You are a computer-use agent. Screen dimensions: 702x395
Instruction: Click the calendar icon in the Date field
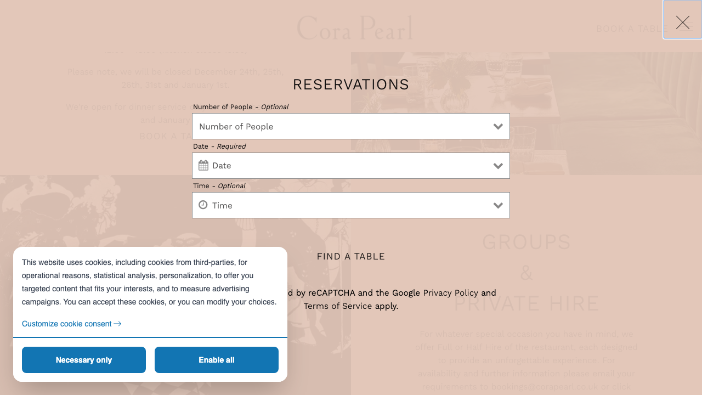coord(203,165)
